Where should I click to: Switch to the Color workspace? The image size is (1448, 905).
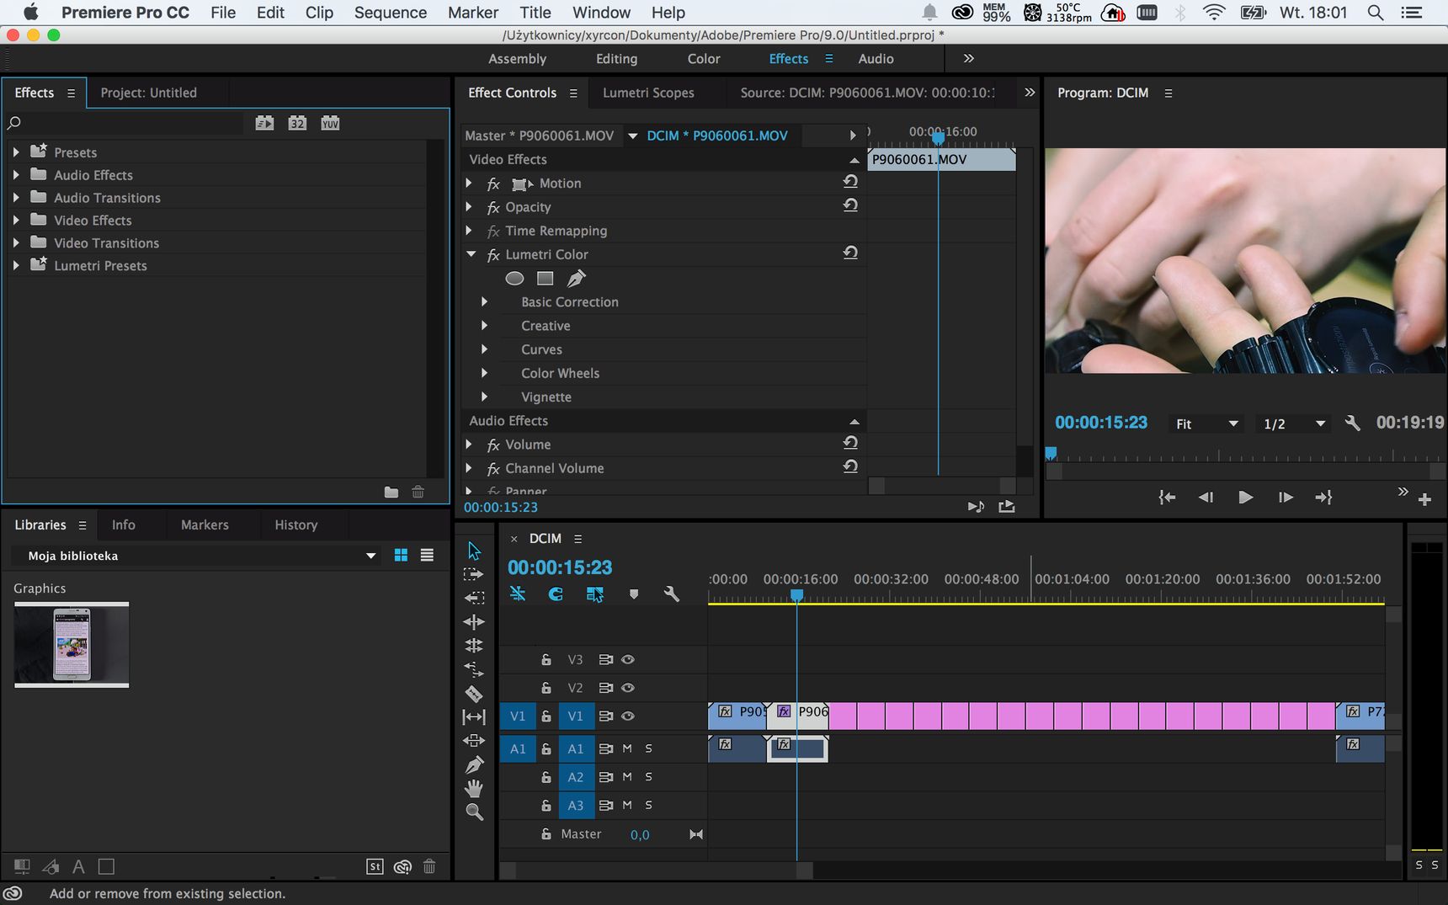[x=704, y=59]
